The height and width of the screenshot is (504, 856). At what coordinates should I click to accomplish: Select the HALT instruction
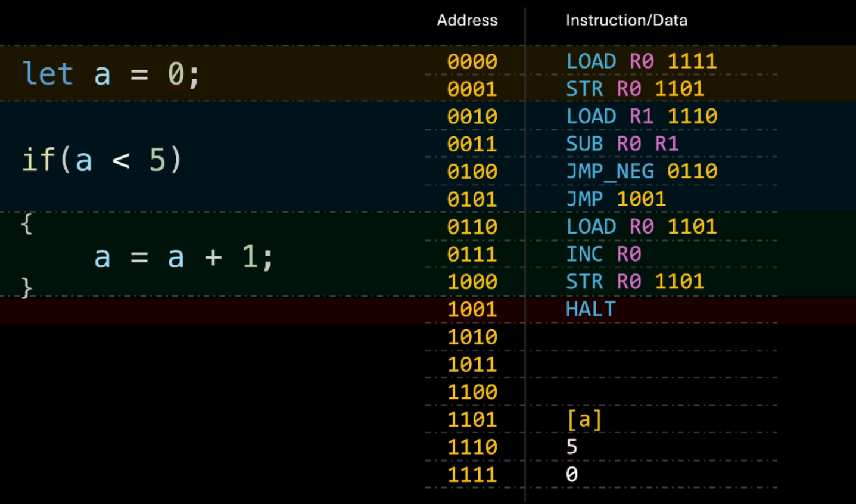pyautogui.click(x=590, y=309)
